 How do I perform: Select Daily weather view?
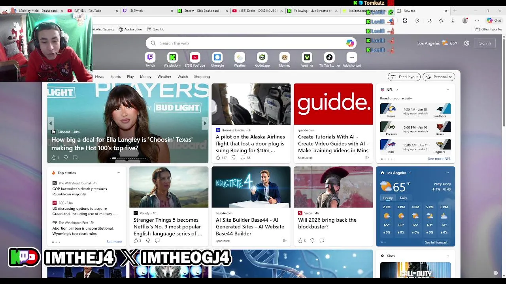click(x=403, y=198)
